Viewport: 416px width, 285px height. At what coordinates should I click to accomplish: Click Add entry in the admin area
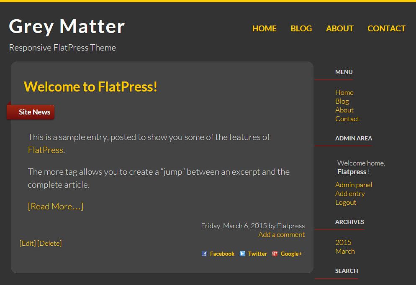(350, 193)
